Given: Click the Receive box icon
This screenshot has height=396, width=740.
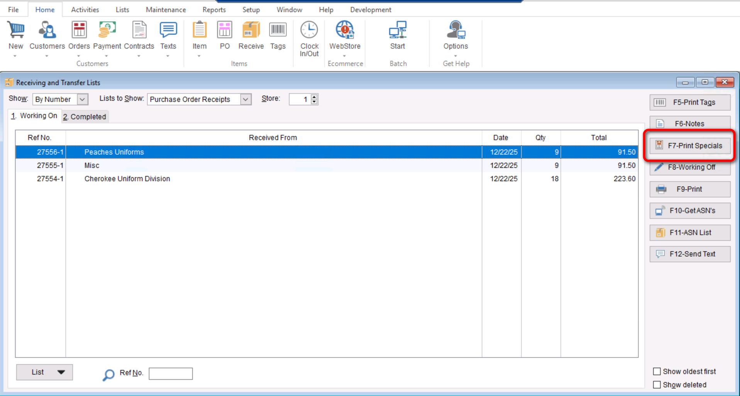Looking at the screenshot, I should pos(251,30).
